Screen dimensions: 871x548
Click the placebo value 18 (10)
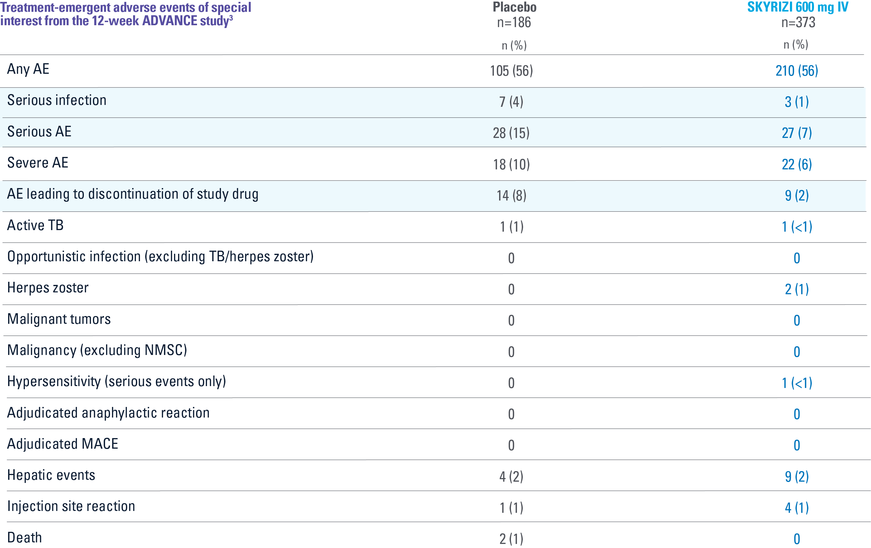[x=512, y=164]
